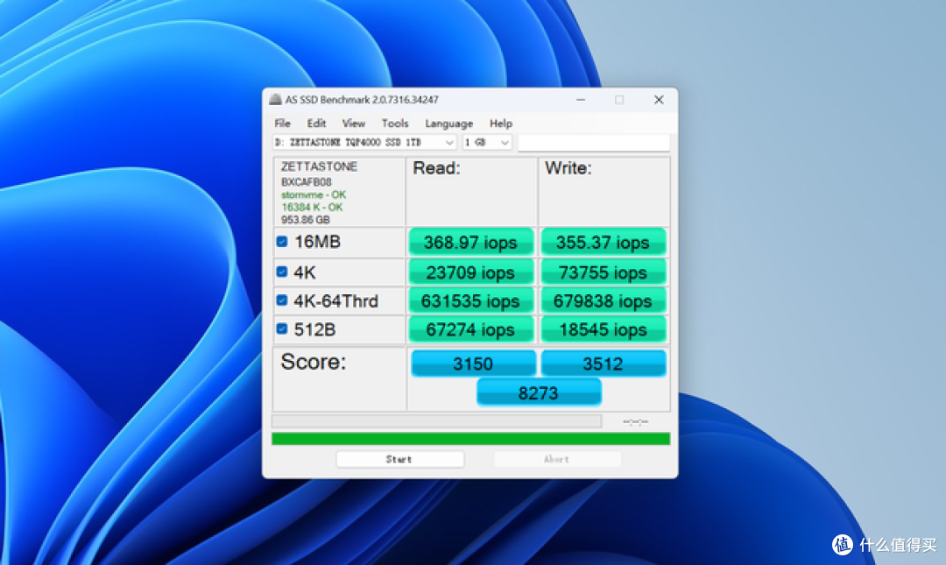Image resolution: width=946 pixels, height=565 pixels.
Task: Uncheck the 4K-64Thrd test checkbox
Action: click(x=282, y=300)
